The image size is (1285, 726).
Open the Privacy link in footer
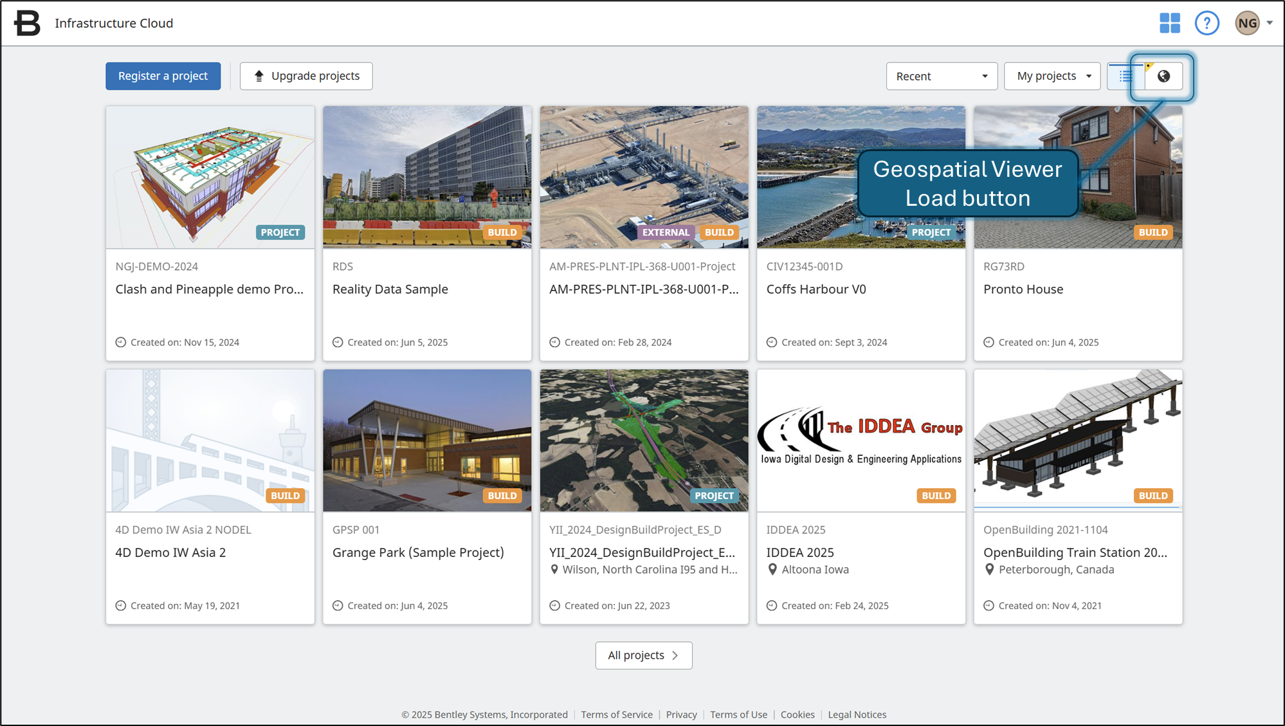click(x=681, y=714)
